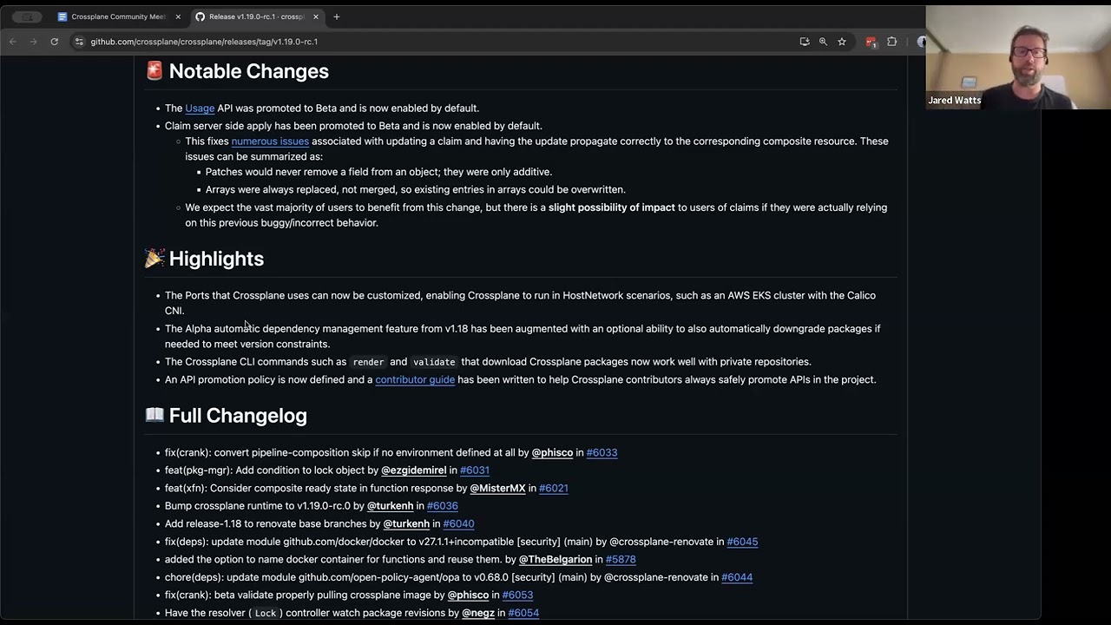Reload the current page
This screenshot has width=1111, height=625.
(54, 42)
